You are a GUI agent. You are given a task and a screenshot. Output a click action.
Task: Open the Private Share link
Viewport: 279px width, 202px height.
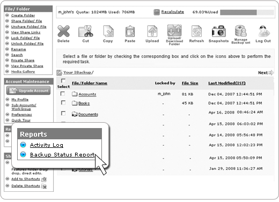click(x=23, y=61)
